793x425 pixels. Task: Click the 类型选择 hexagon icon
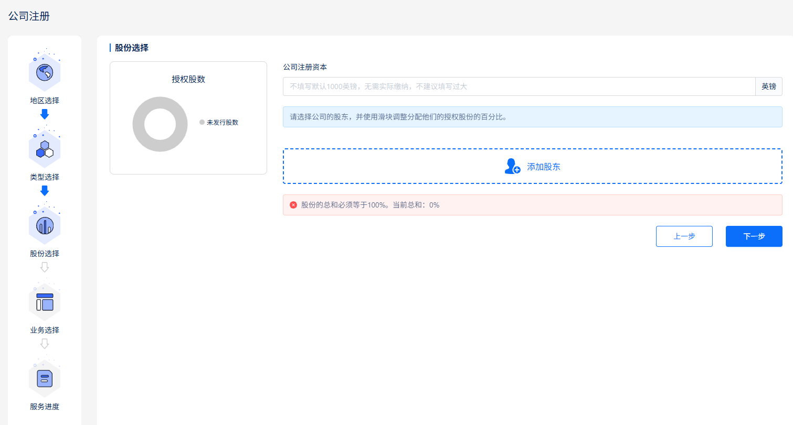click(45, 147)
